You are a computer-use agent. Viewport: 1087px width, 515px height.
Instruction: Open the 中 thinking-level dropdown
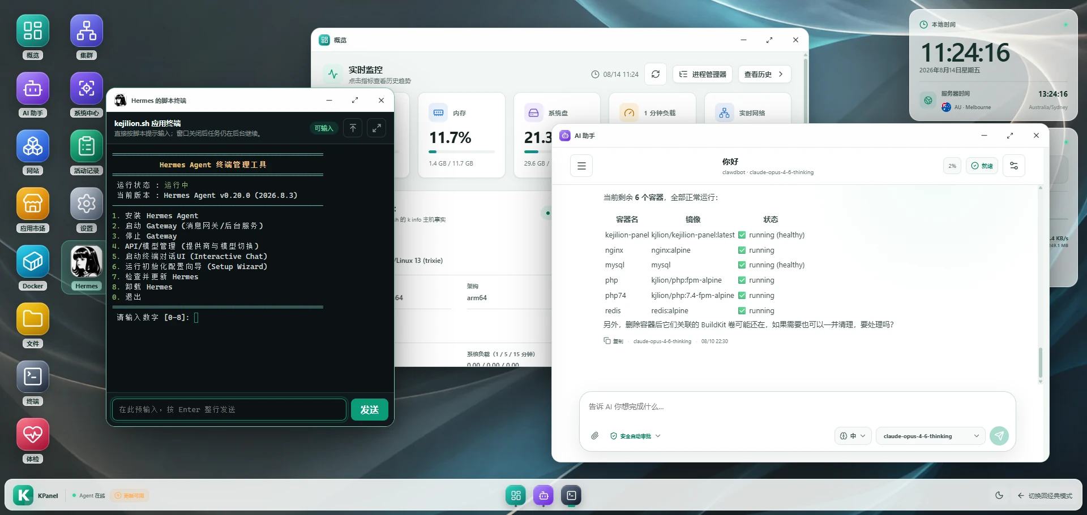click(x=853, y=436)
